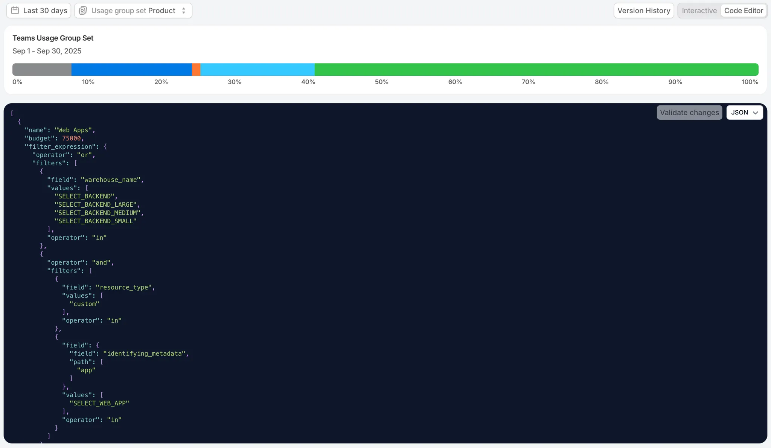Click the light blue segment of the usage bar

(x=257, y=70)
